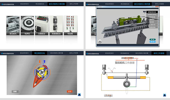Open the 主操舵台 console thumbnail

tap(42, 25)
